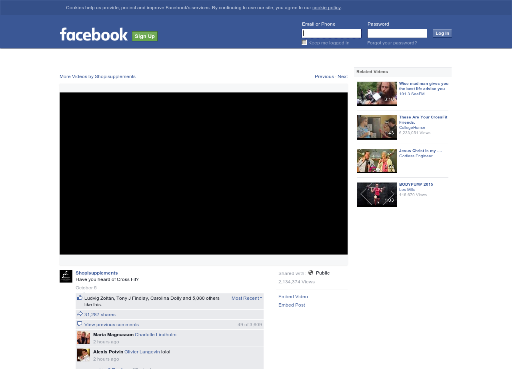Open the cookie policy link
This screenshot has width=512, height=369.
pos(326,8)
